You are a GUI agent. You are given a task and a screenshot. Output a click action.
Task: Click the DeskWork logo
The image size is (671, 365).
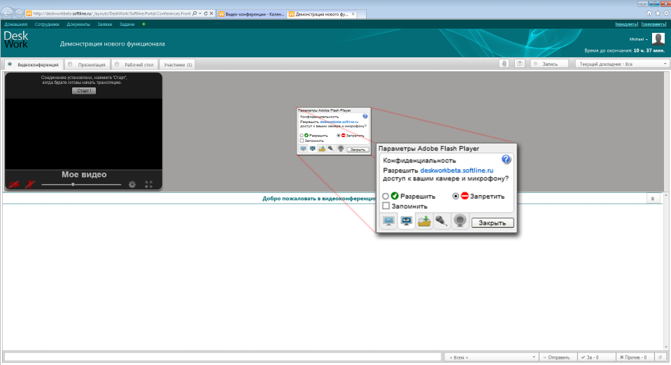(16, 39)
